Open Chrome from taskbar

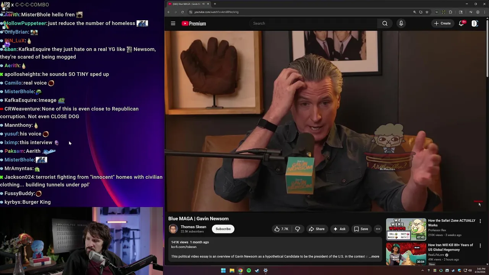[240, 270]
